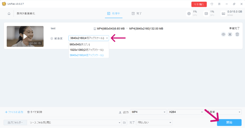Click the MRAM memory icon
The width and height of the screenshot is (245, 128).
pyautogui.click(x=224, y=13)
